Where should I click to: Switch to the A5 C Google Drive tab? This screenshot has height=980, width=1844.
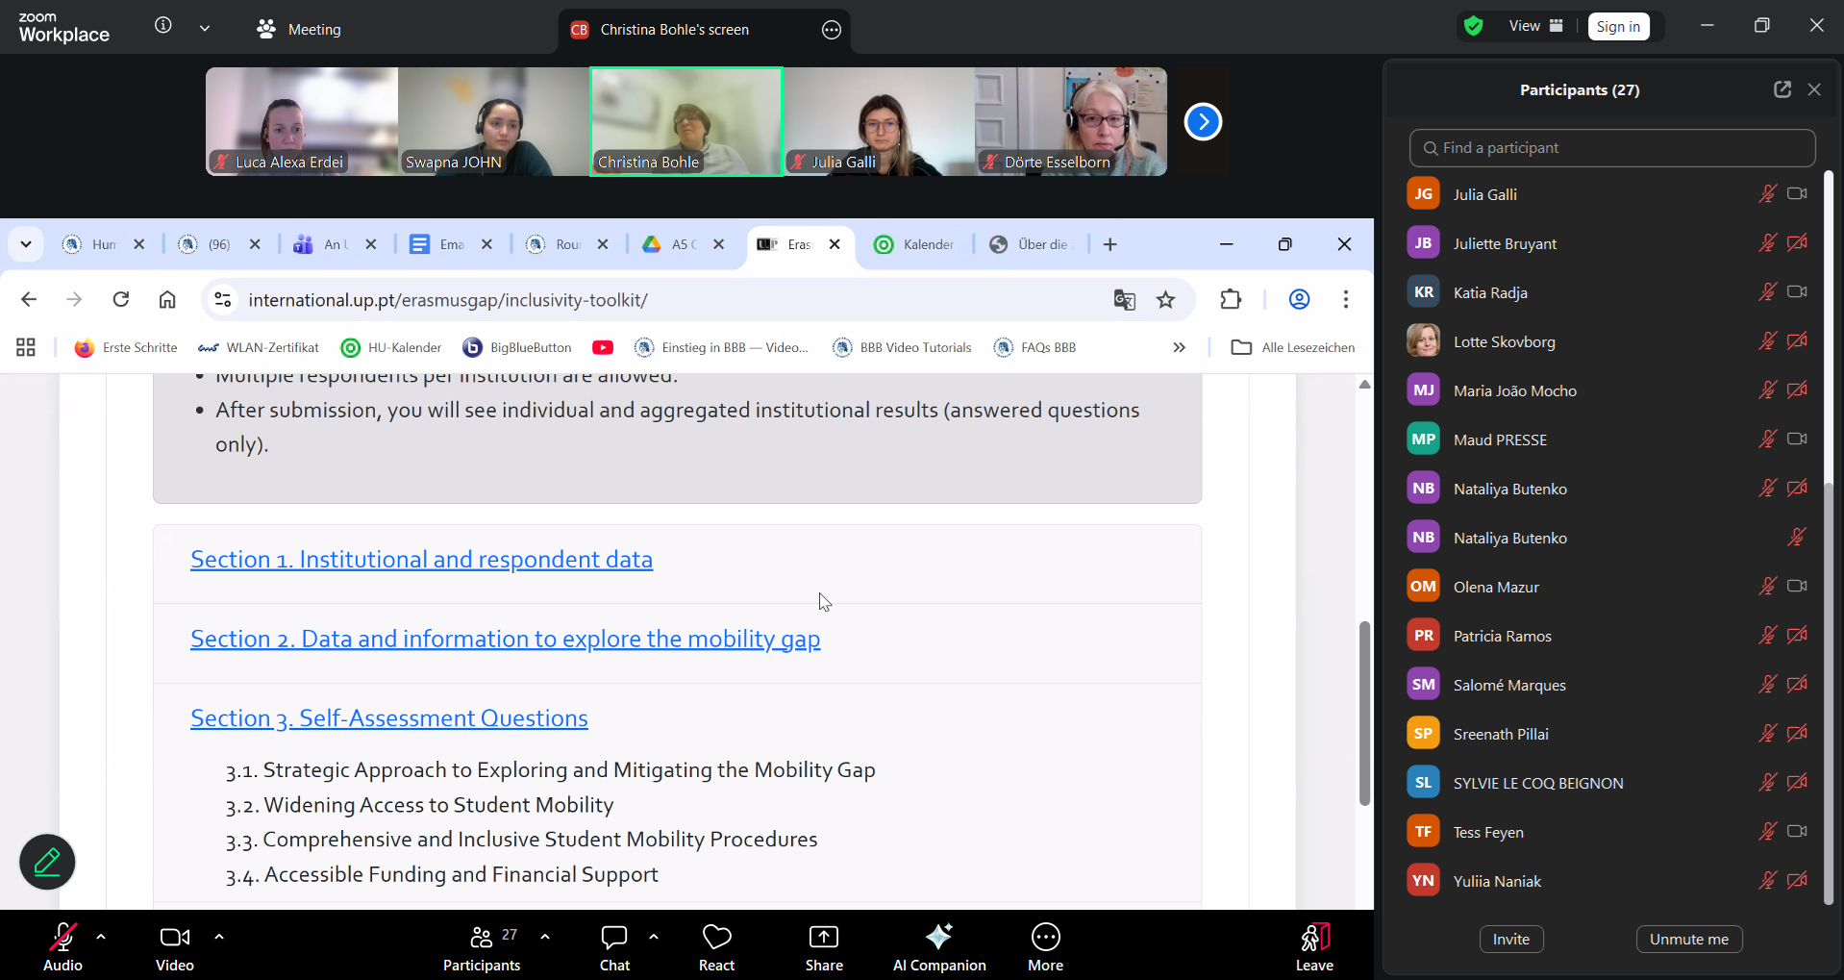(x=684, y=244)
